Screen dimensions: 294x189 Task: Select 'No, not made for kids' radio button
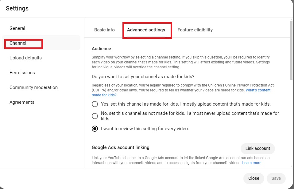tap(95, 116)
